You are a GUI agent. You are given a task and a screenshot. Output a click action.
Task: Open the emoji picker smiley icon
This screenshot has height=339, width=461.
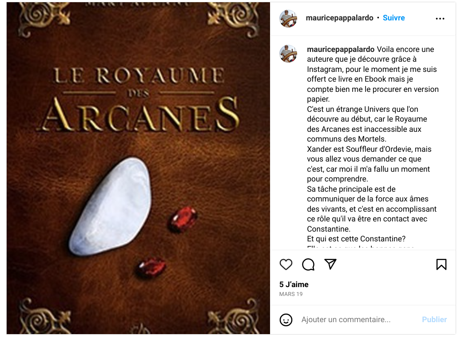coord(286,319)
